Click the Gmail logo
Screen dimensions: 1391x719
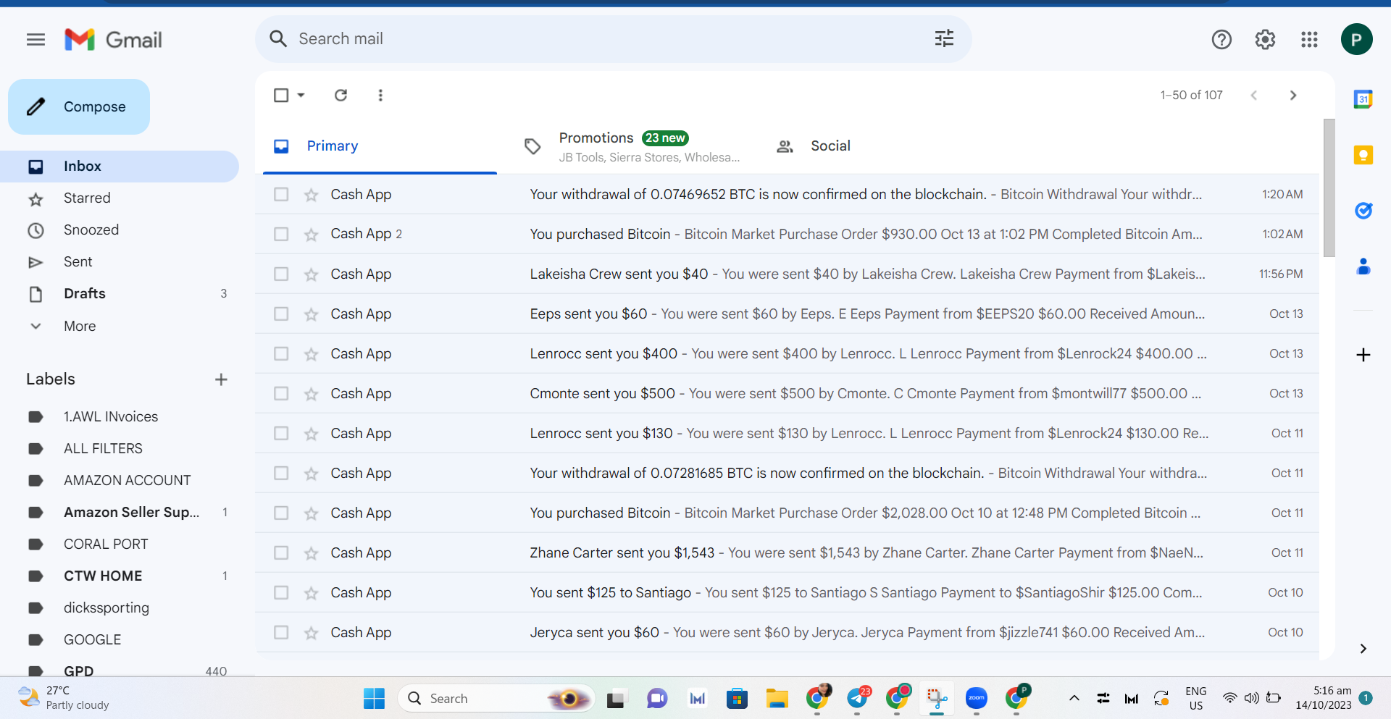[x=113, y=40]
